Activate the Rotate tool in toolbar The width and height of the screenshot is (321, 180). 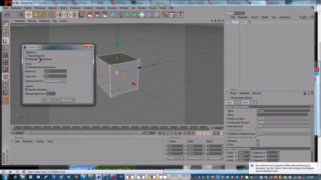[x=43, y=14]
